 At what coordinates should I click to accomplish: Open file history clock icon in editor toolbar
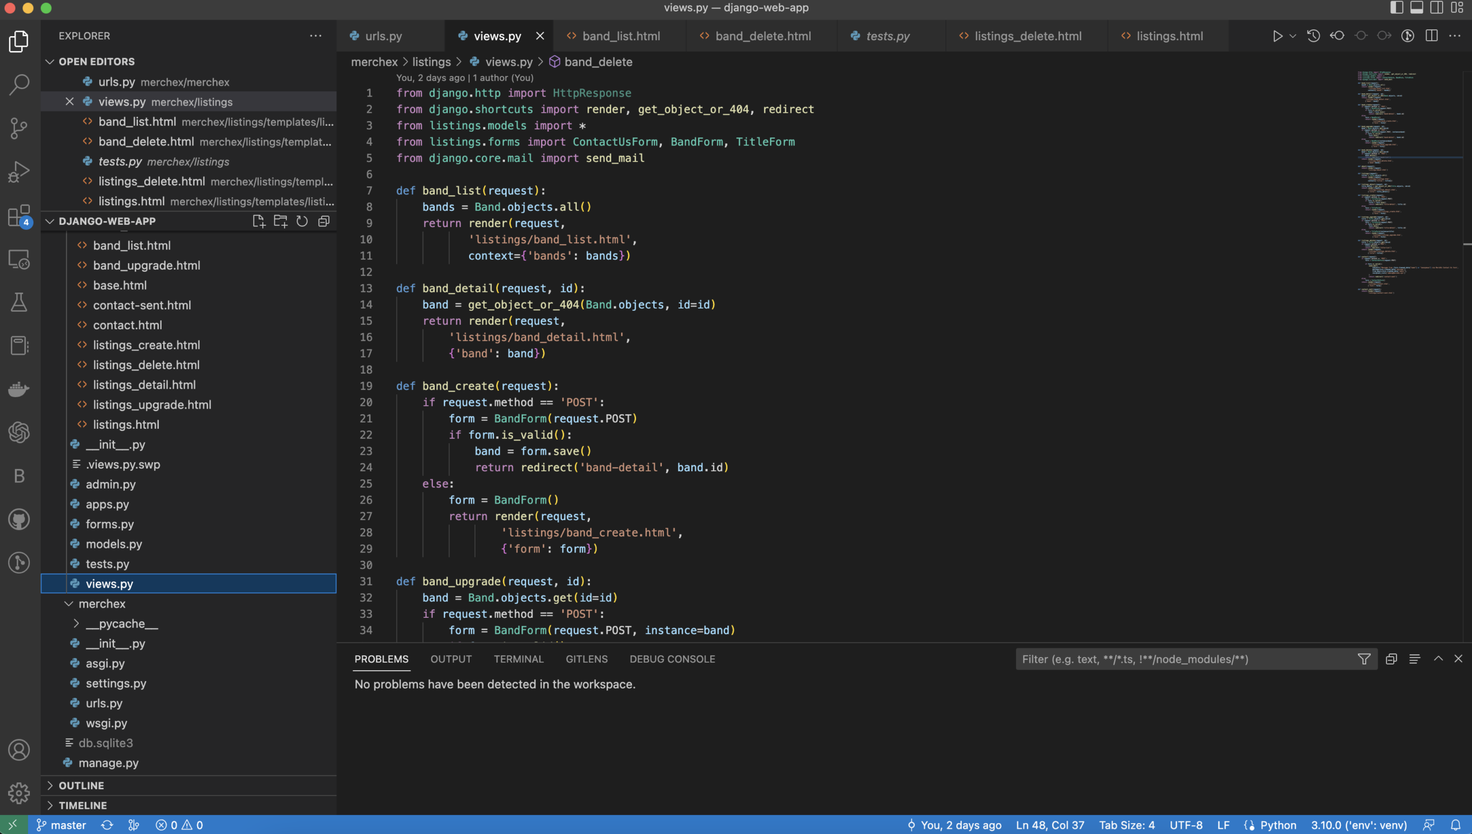(1313, 36)
